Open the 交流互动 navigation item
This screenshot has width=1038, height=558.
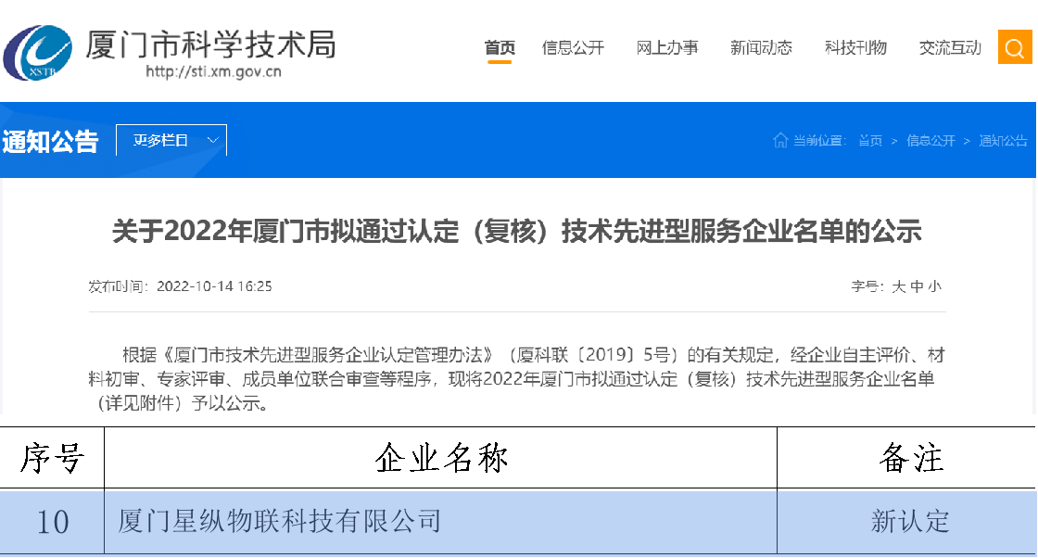click(950, 48)
